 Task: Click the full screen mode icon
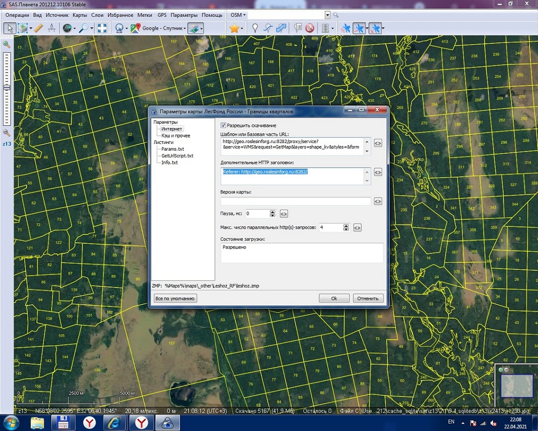[x=102, y=28]
